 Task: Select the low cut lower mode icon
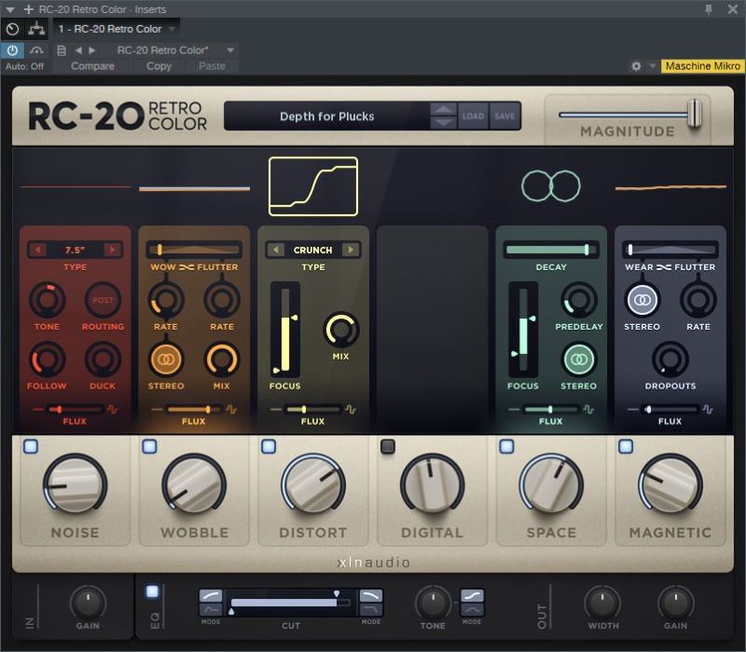[x=211, y=610]
